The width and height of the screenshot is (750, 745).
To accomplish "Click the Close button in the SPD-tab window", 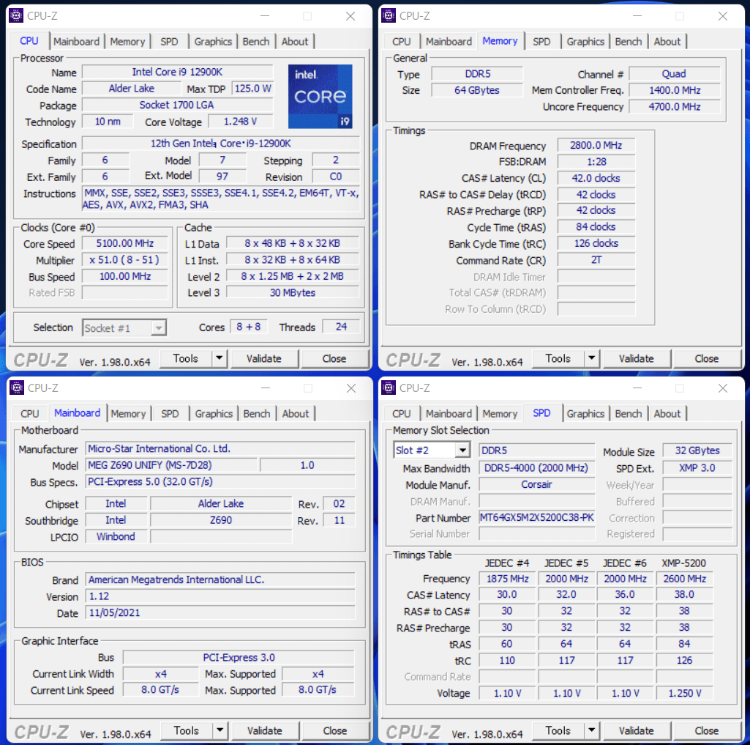I will 707,730.
